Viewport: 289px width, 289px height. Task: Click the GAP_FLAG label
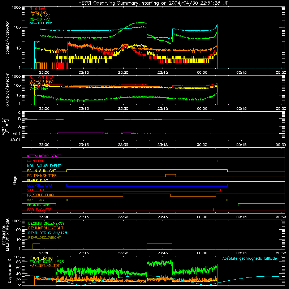coord(35,161)
